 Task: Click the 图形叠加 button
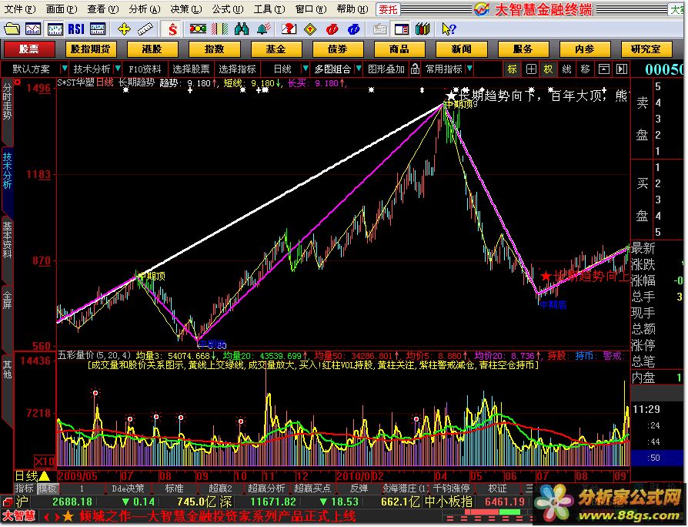point(386,69)
